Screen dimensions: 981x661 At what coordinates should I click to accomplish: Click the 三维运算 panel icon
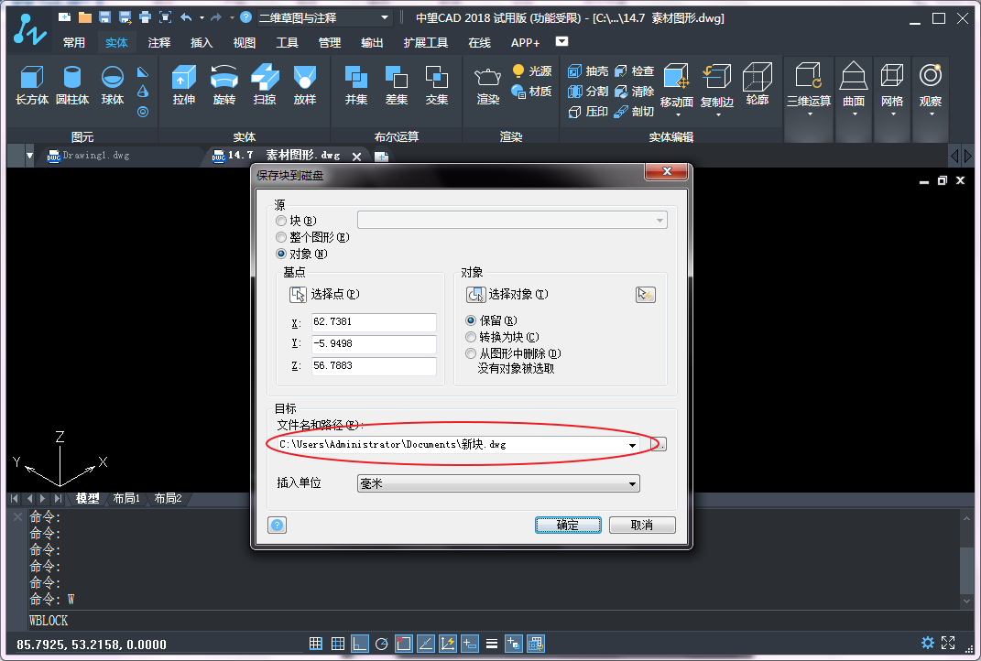(x=808, y=87)
